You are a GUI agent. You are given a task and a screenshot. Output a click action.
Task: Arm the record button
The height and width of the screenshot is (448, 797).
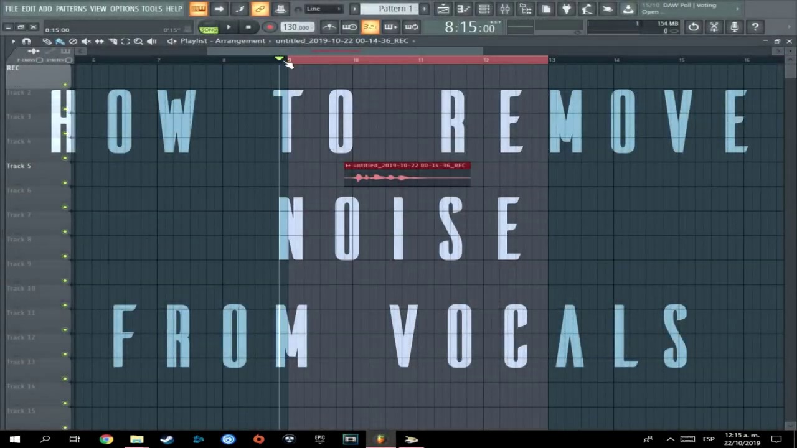tap(270, 27)
